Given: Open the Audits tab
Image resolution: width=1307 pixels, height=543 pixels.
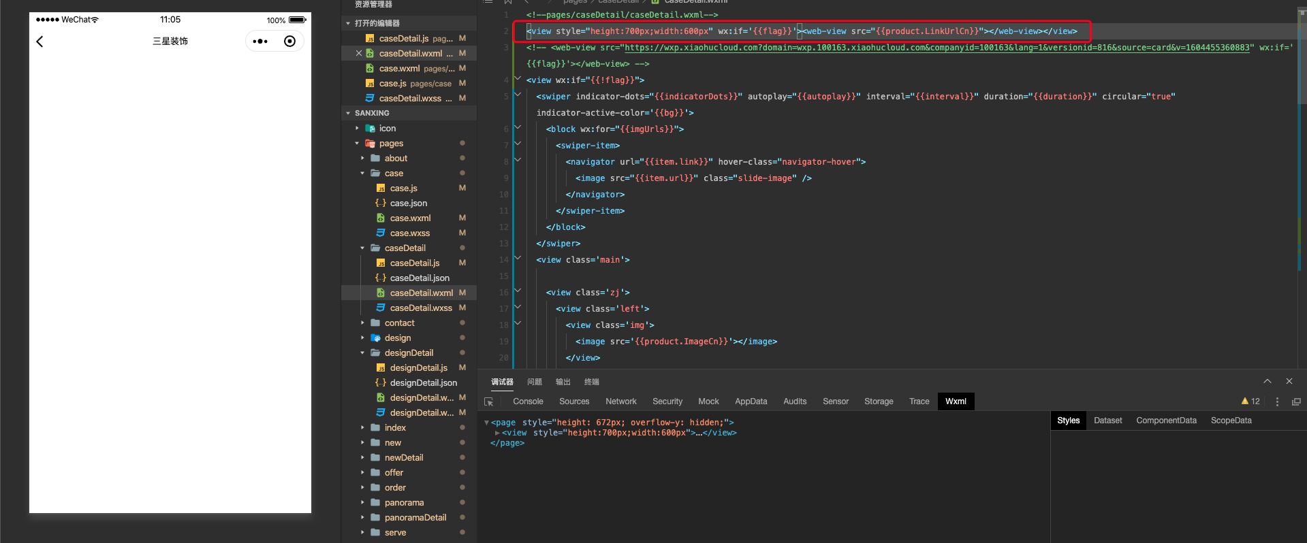Looking at the screenshot, I should pos(795,401).
